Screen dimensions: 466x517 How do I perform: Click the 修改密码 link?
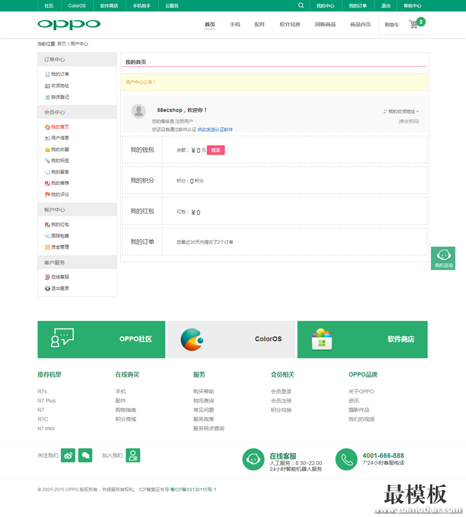click(x=409, y=122)
